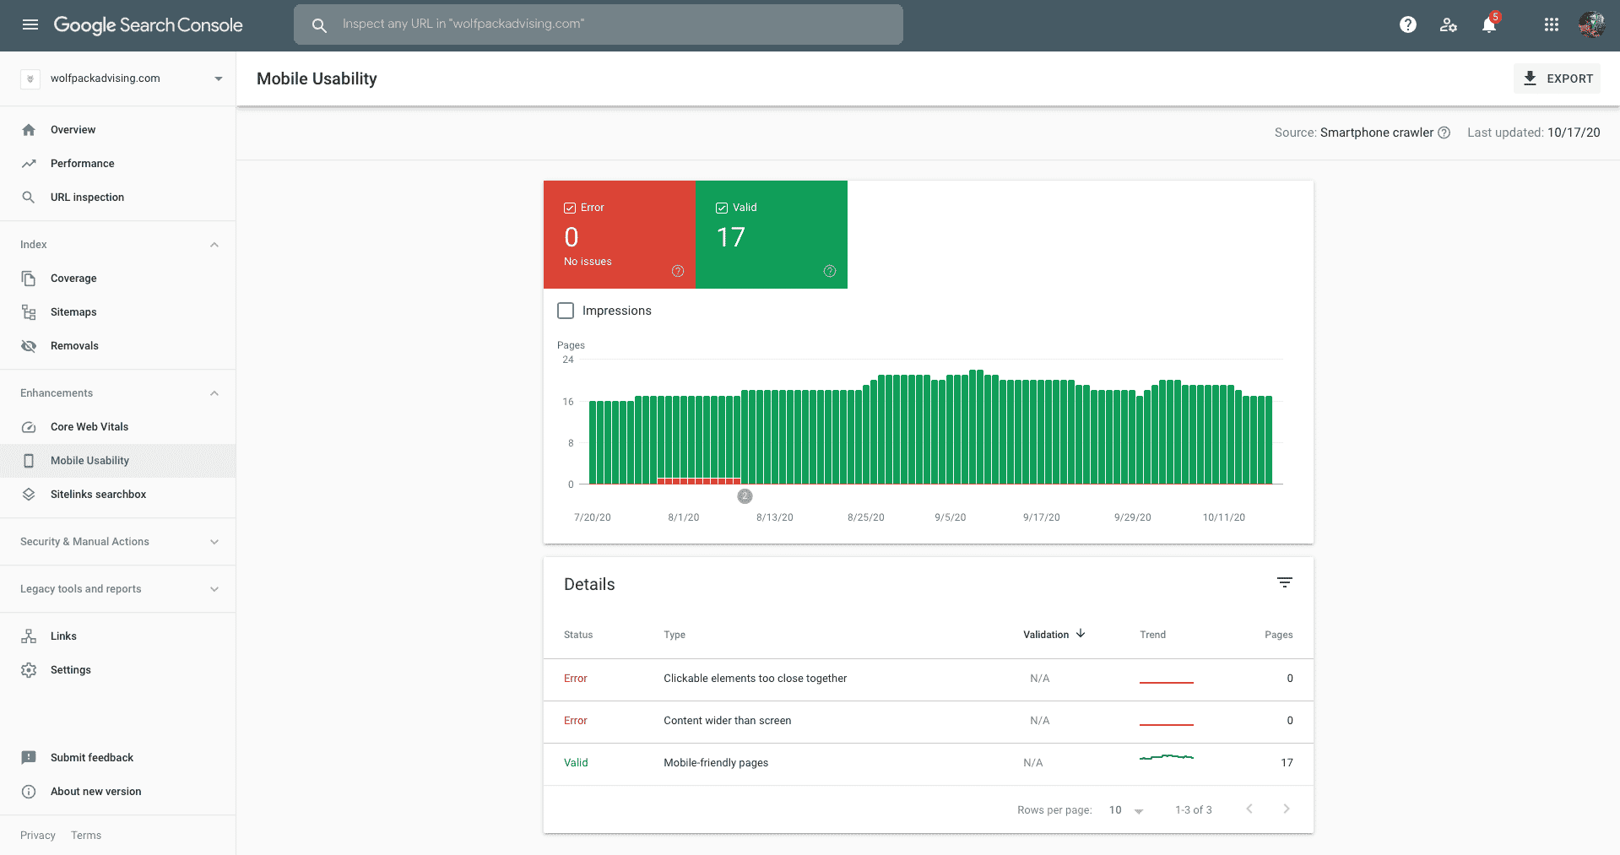Click the Mobile-friendly pages green trend line
Image resolution: width=1620 pixels, height=855 pixels.
1167,757
